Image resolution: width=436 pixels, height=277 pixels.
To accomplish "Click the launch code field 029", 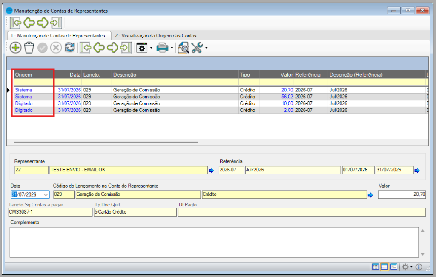I will [x=64, y=194].
